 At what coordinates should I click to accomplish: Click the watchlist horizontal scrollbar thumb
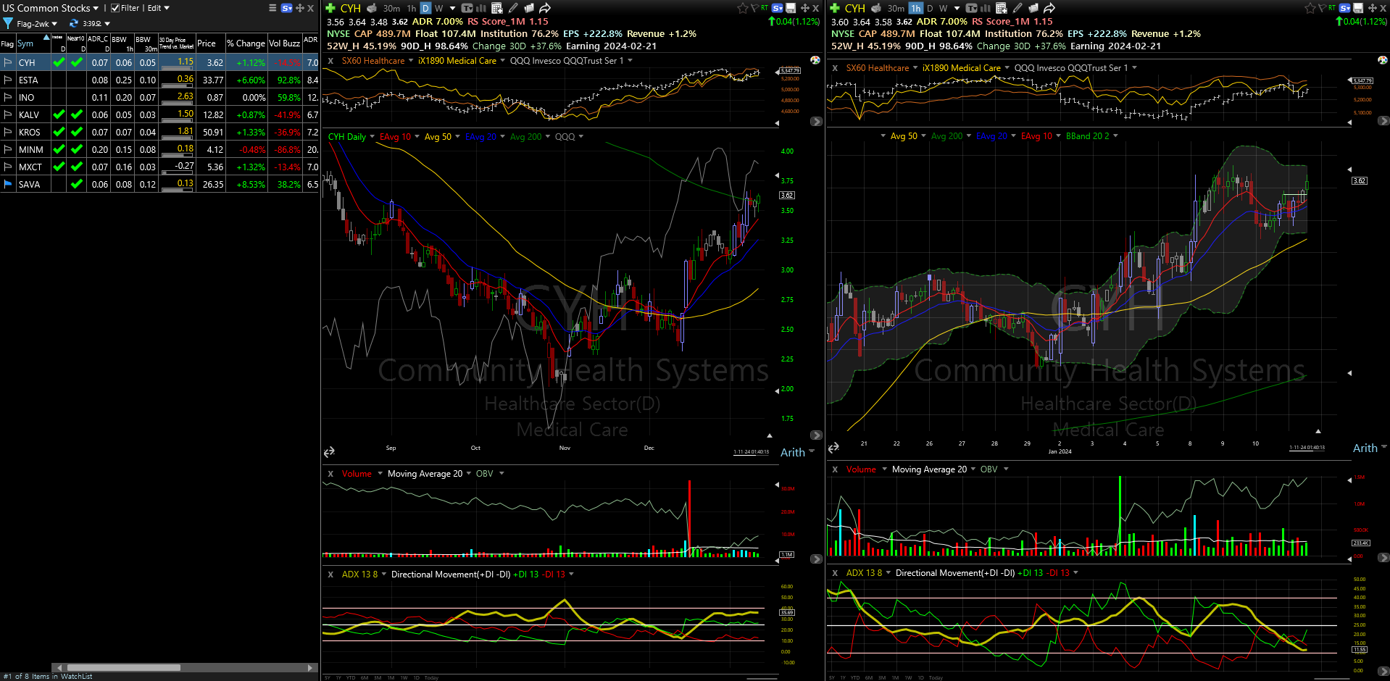click(x=123, y=667)
